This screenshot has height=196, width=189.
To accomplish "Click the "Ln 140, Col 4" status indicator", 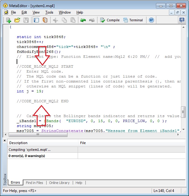I will coord(164,191).
